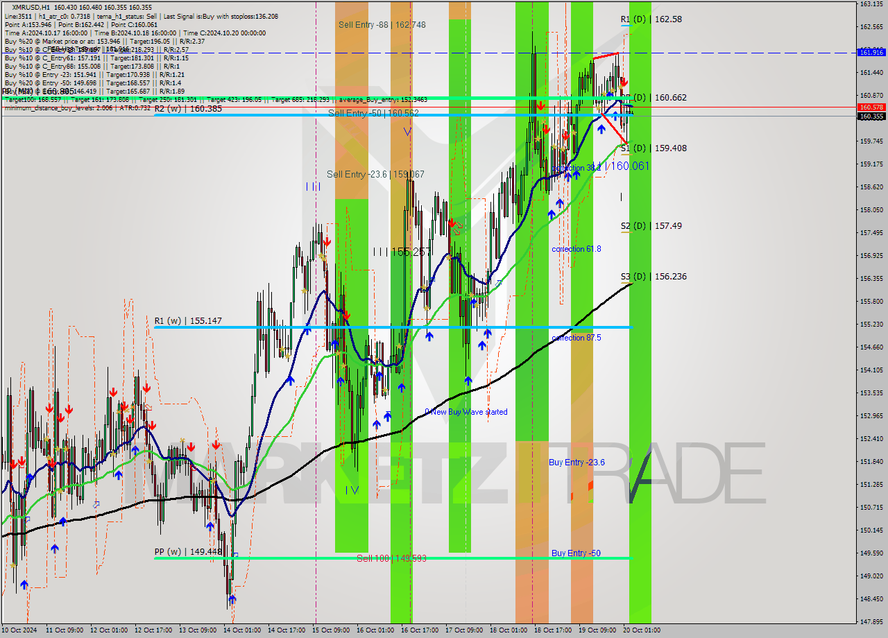Click the correction 38.2 label
This screenshot has height=638, width=888.
pos(576,169)
